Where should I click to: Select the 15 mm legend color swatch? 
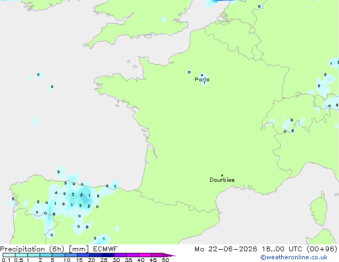coord(83,255)
